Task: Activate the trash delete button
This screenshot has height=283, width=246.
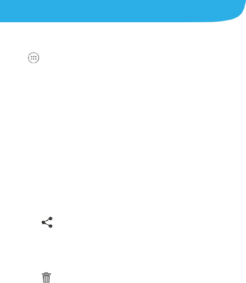Action: point(46,277)
